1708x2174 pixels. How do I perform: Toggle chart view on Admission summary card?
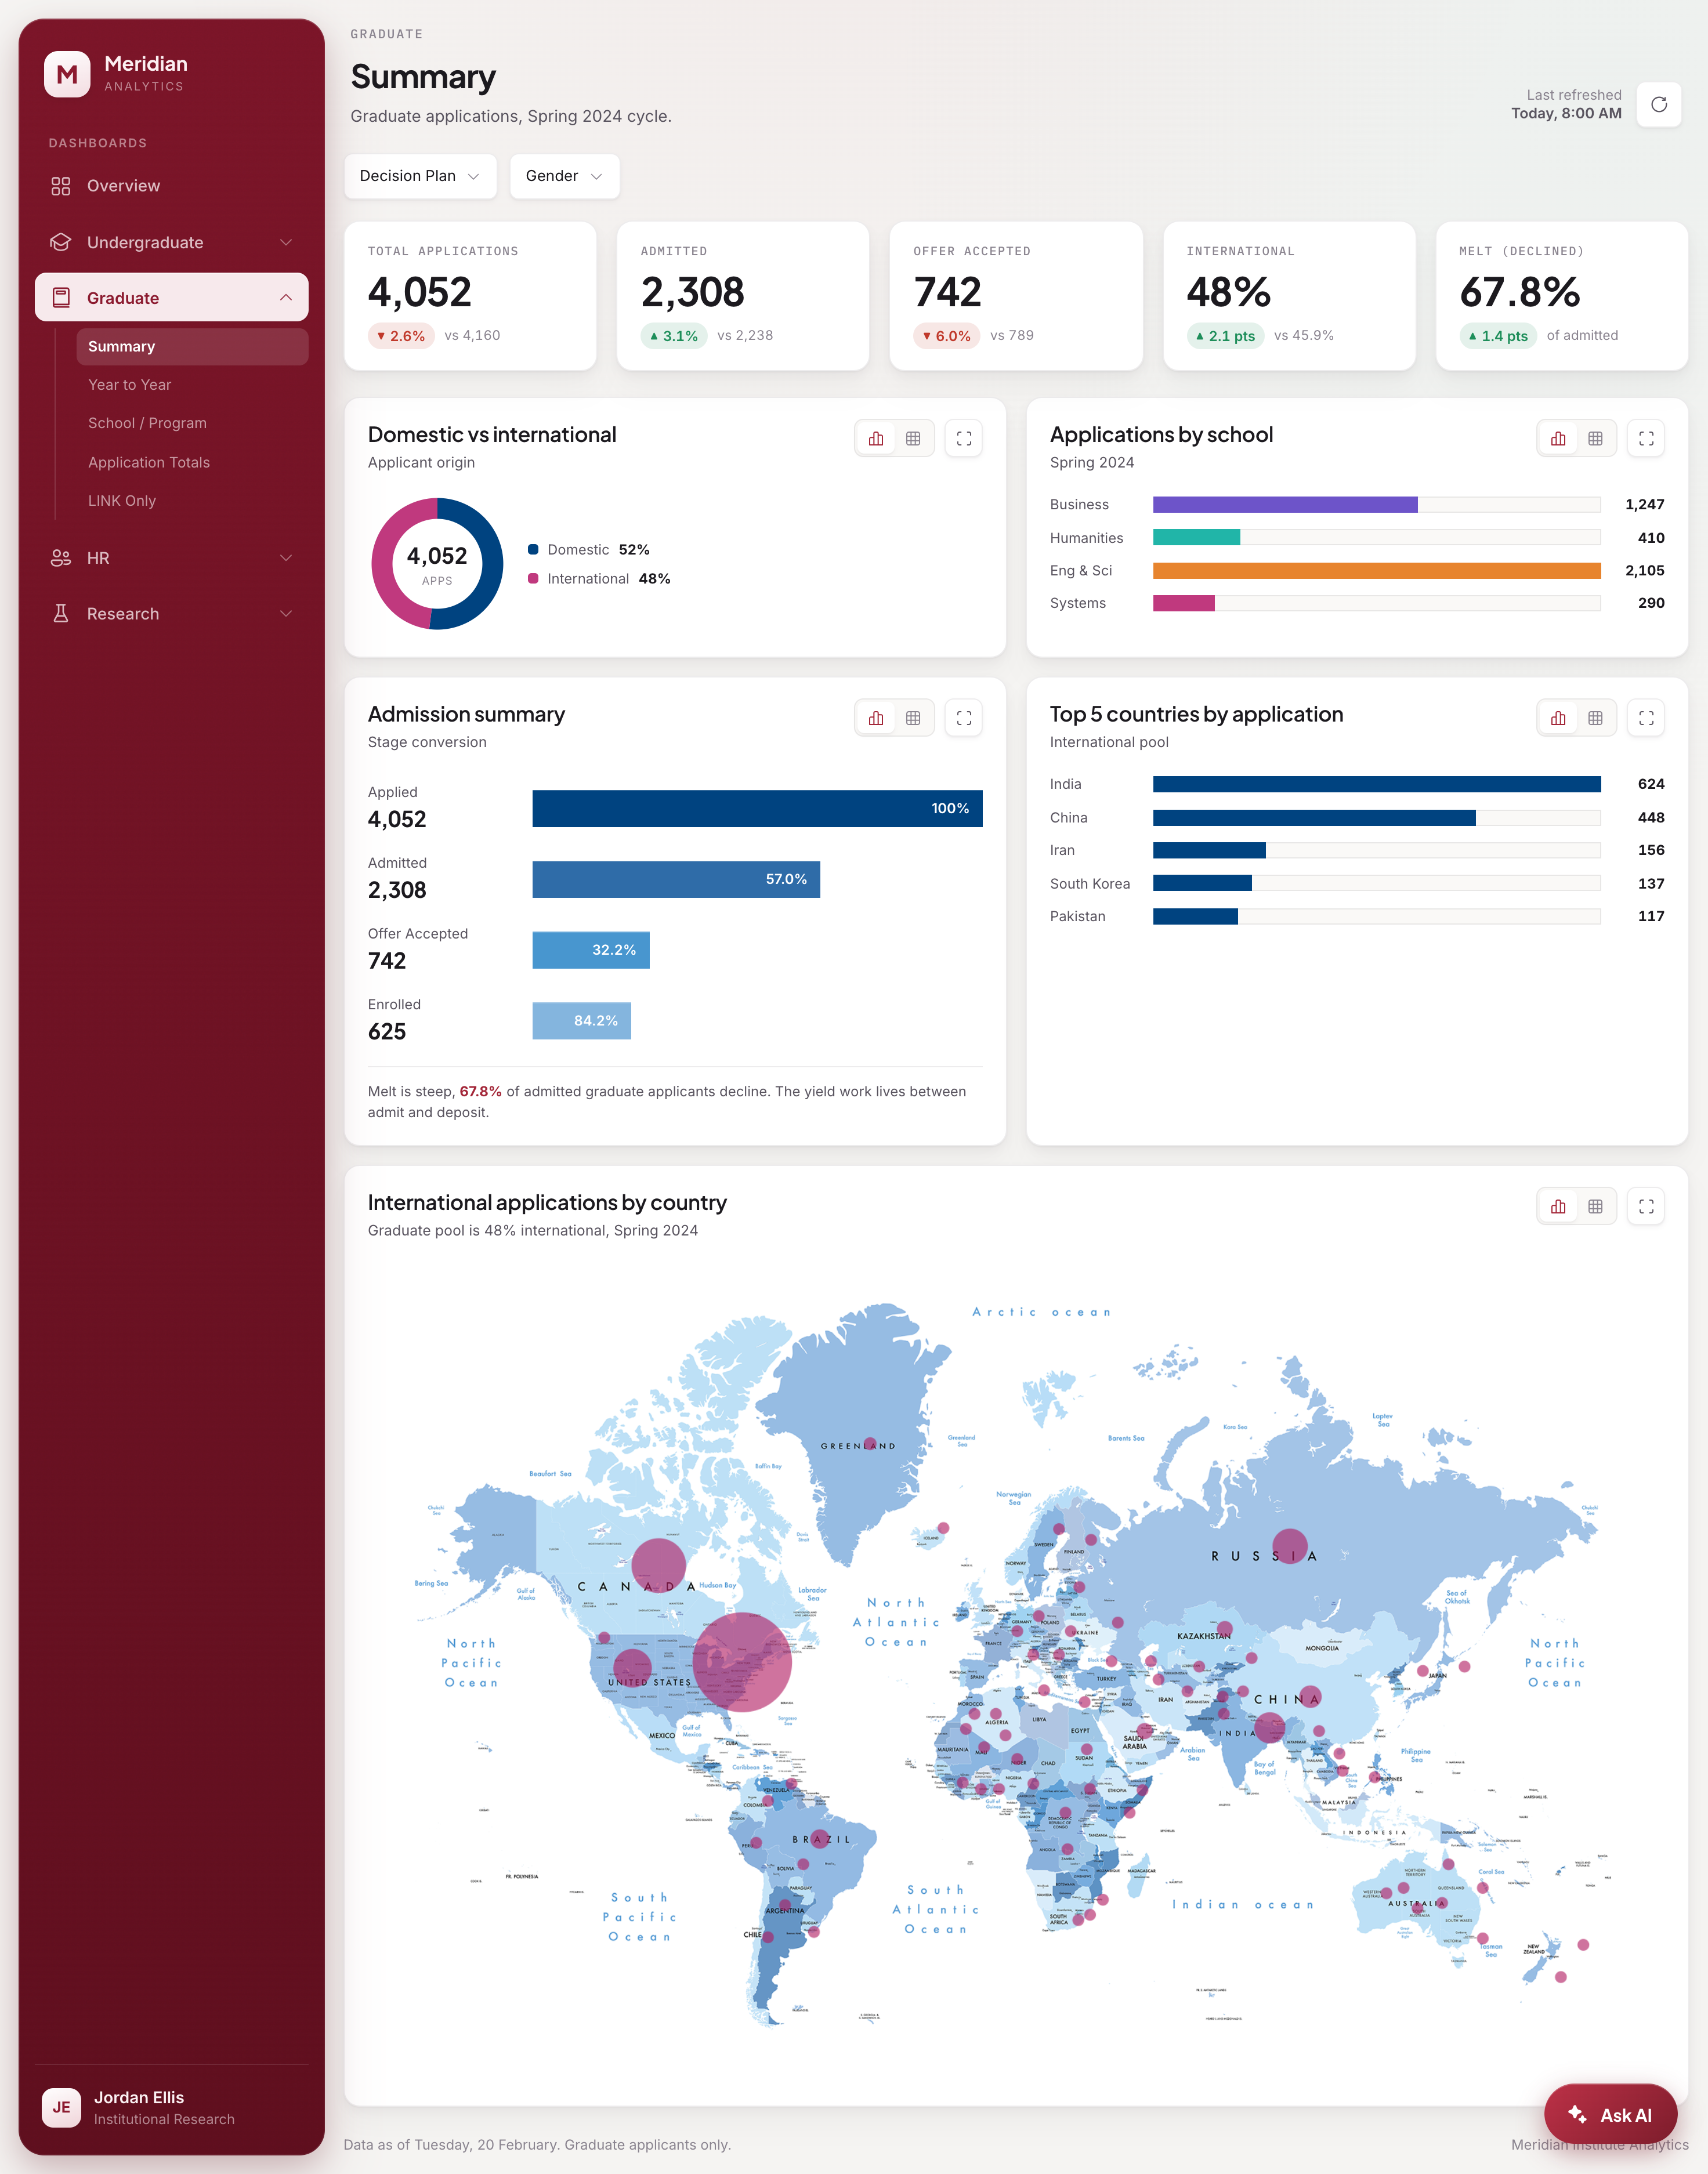point(876,718)
